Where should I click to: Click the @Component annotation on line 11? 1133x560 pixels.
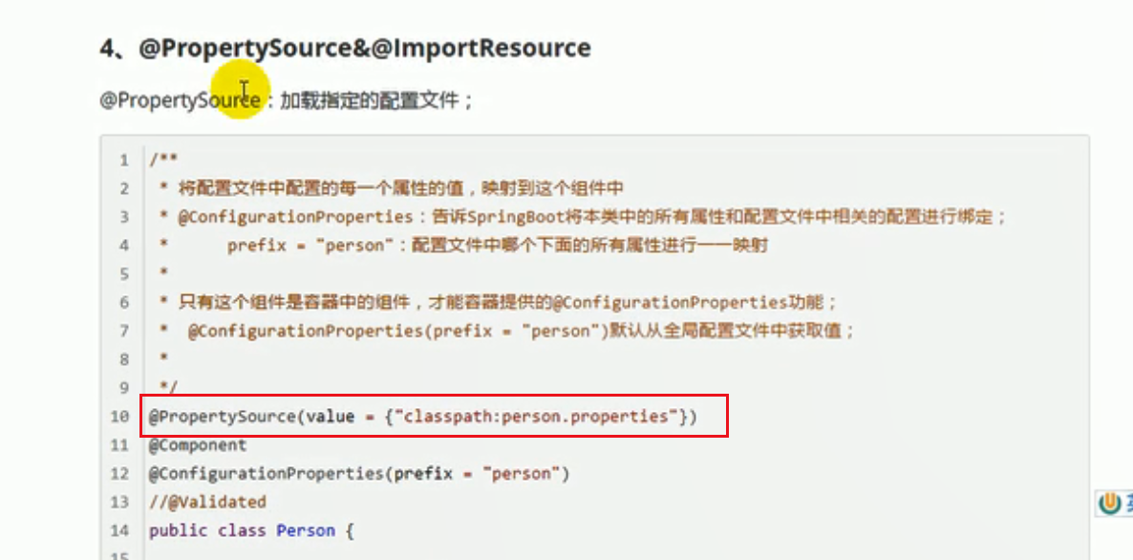click(197, 445)
